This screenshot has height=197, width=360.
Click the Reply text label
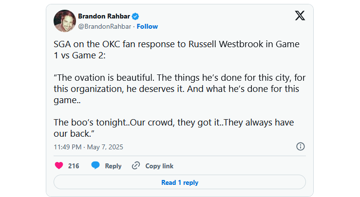click(x=113, y=166)
